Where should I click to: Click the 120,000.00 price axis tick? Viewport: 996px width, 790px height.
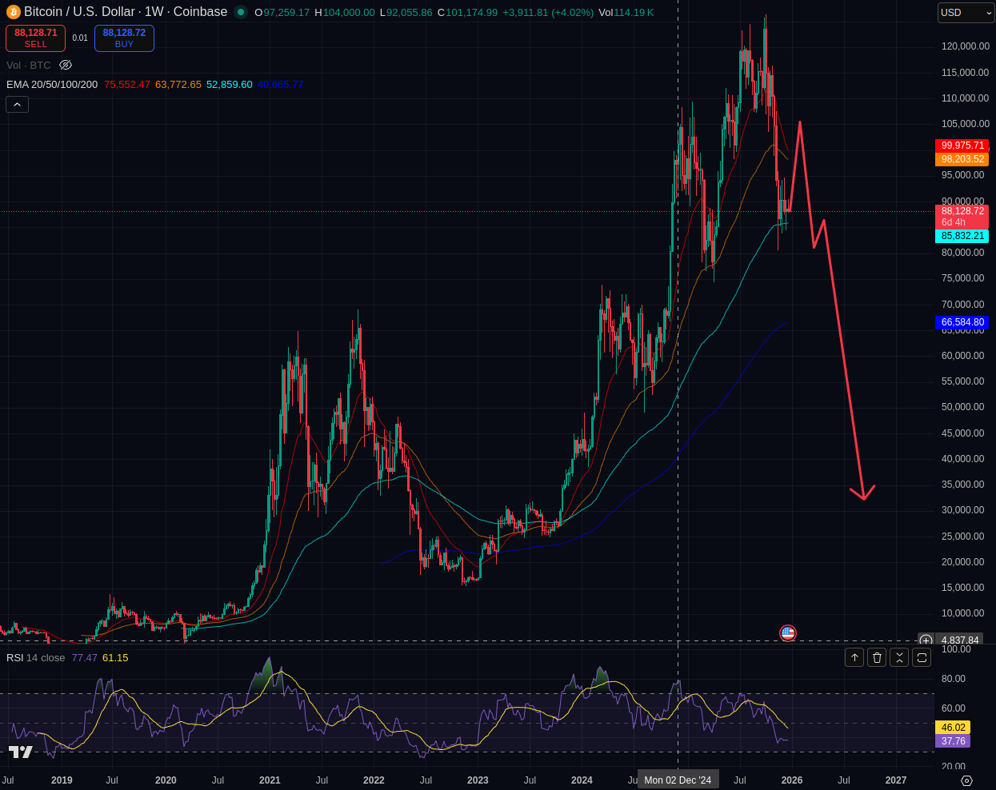pyautogui.click(x=965, y=46)
